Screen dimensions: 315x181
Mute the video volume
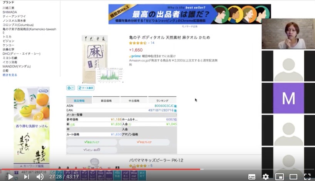point(40,176)
